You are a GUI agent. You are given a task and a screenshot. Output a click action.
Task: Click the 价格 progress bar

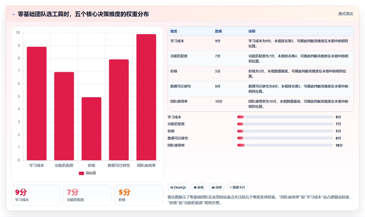click(x=285, y=131)
